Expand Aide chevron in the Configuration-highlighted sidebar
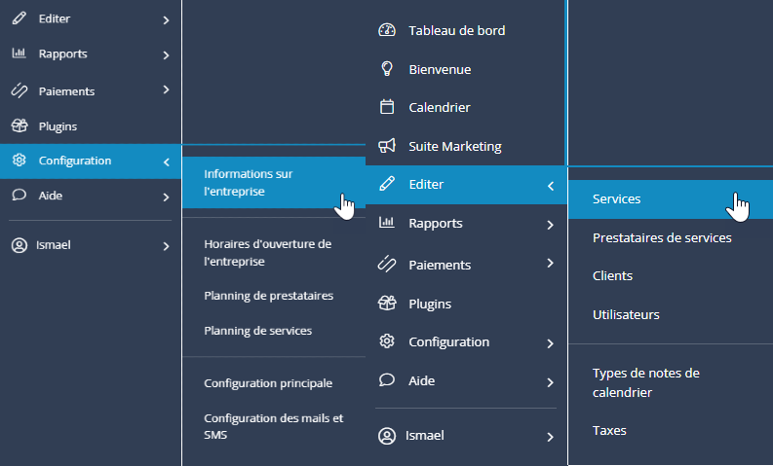Image resolution: width=773 pixels, height=466 pixels. click(x=166, y=197)
